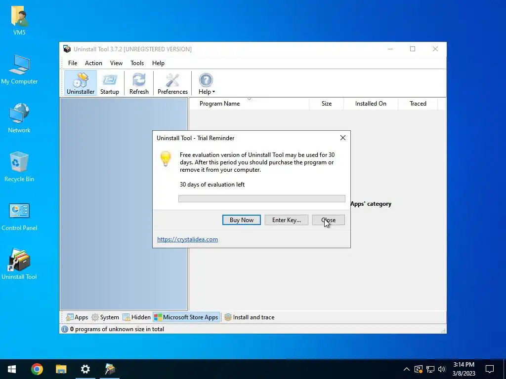The width and height of the screenshot is (506, 379).
Task: Sort by Traced column header
Action: 418,104
